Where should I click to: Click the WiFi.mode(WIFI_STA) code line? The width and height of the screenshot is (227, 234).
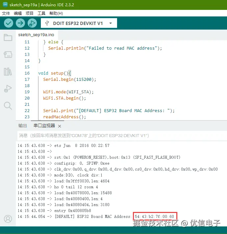[x=68, y=92]
